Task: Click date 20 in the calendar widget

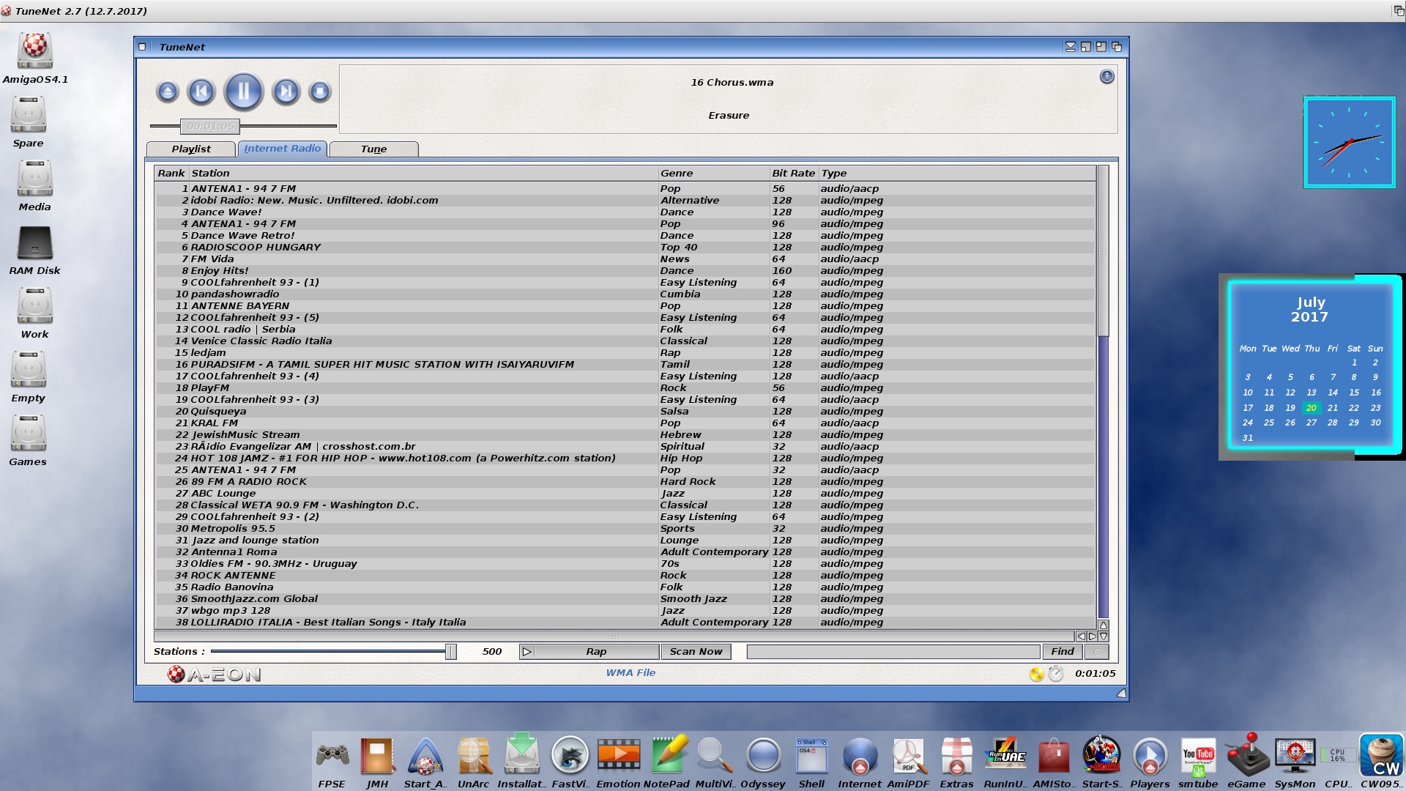Action: (1311, 408)
